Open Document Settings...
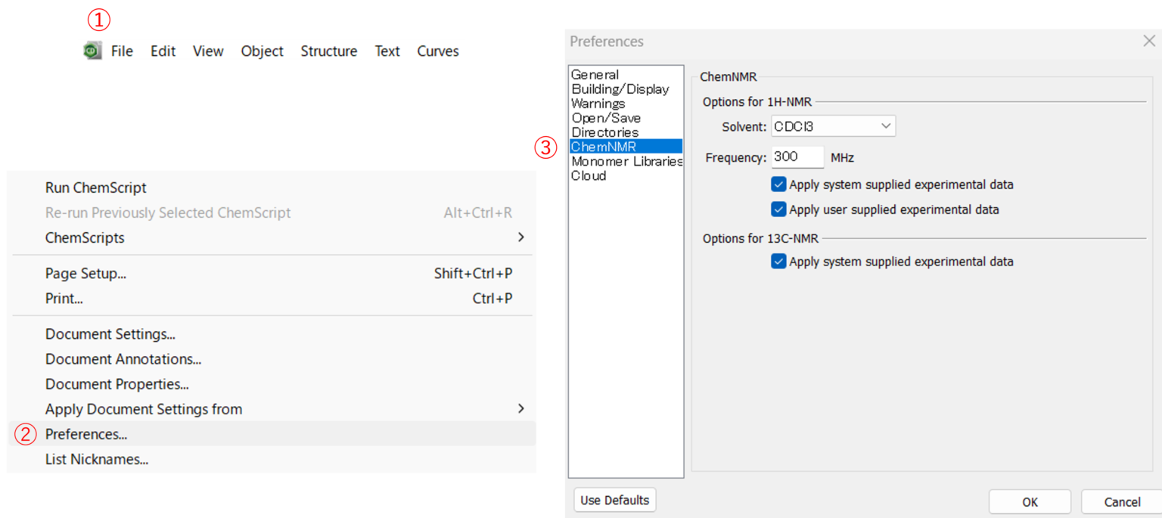This screenshot has height=518, width=1162. (x=271, y=334)
